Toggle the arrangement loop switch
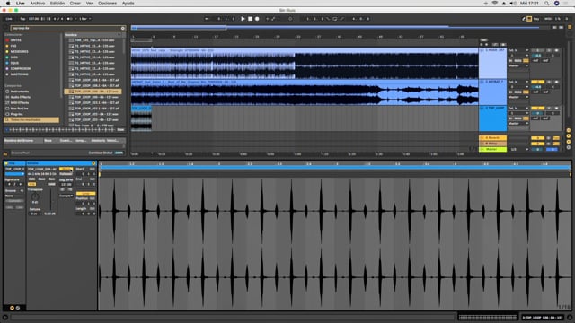The width and height of the screenshot is (575, 323). pos(335,19)
